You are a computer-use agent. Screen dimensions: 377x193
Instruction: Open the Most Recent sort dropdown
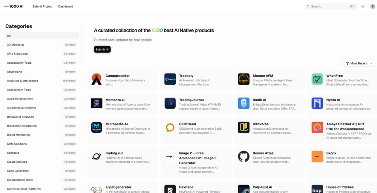[x=359, y=63]
